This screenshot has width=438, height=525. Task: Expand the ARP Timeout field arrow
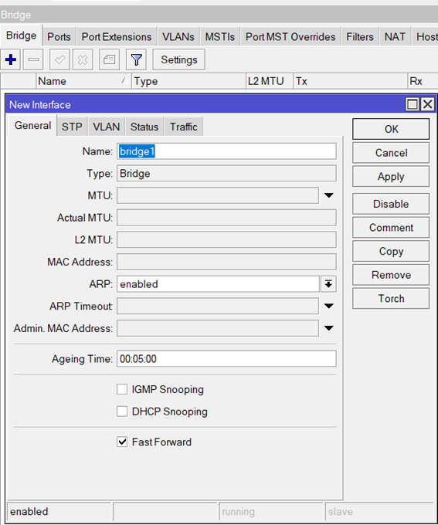click(329, 306)
